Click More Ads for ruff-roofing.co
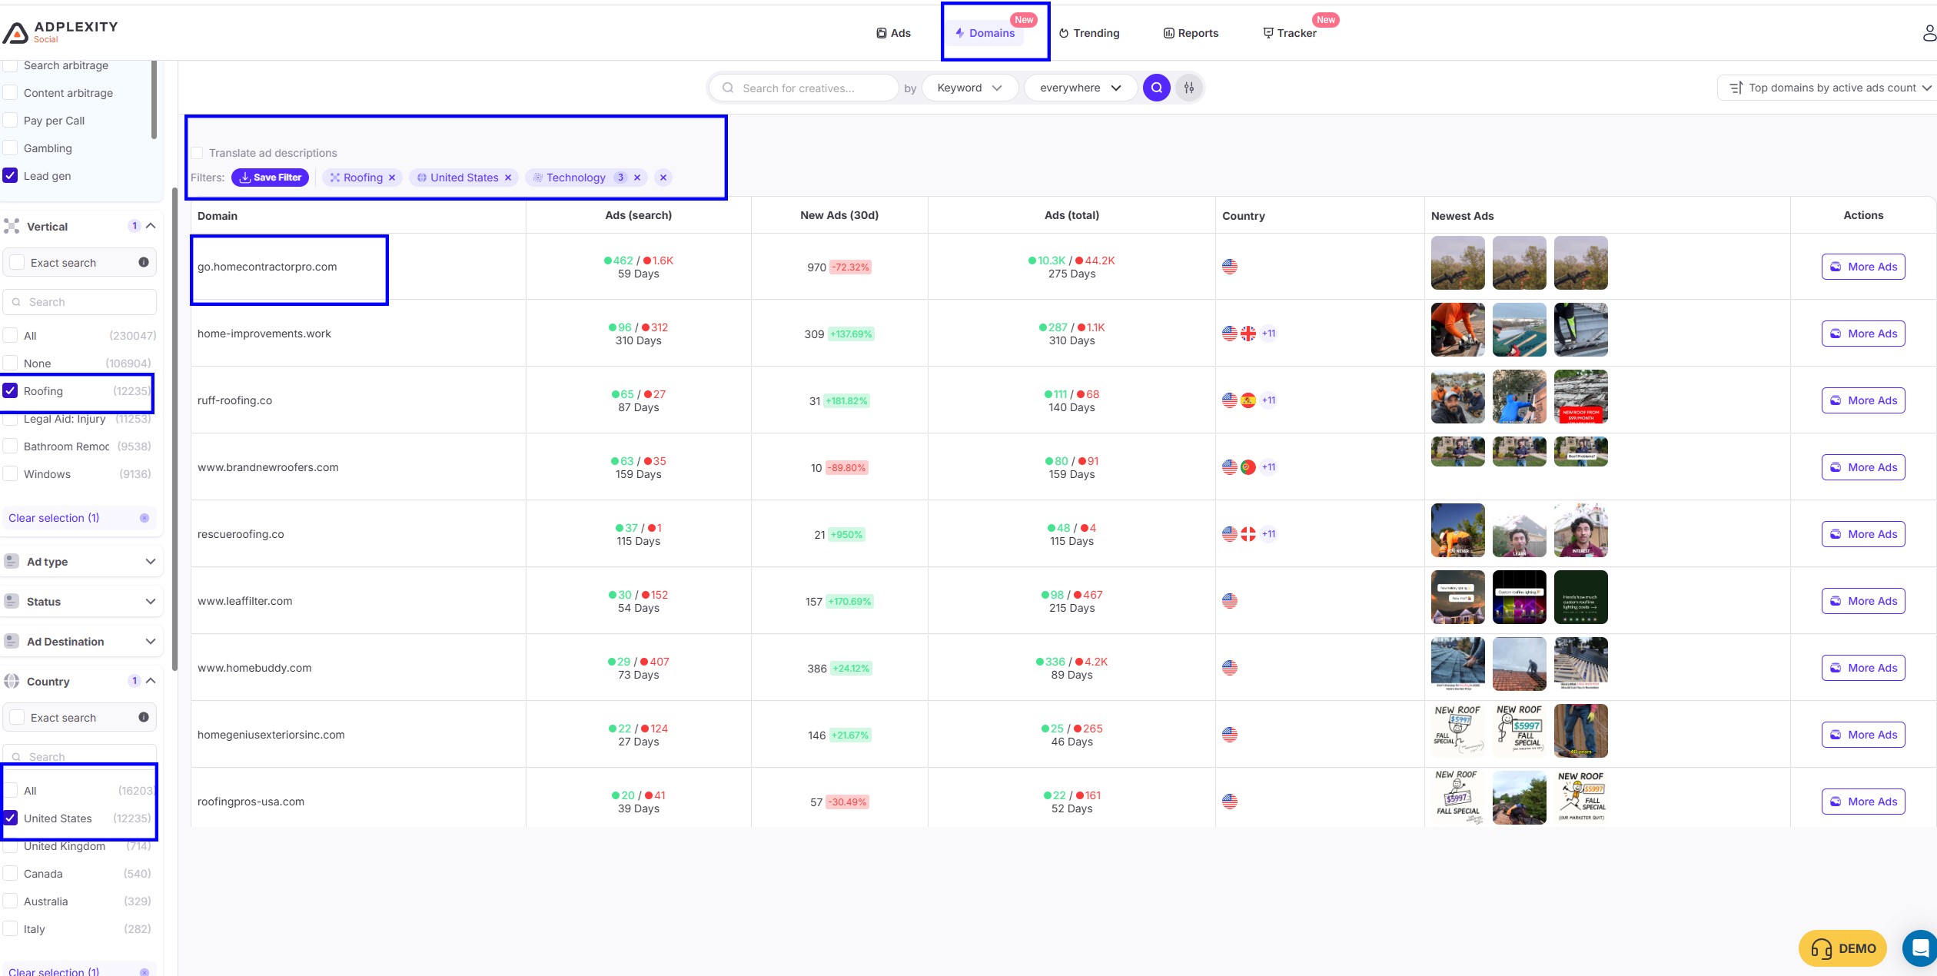This screenshot has width=1937, height=976. point(1863,400)
